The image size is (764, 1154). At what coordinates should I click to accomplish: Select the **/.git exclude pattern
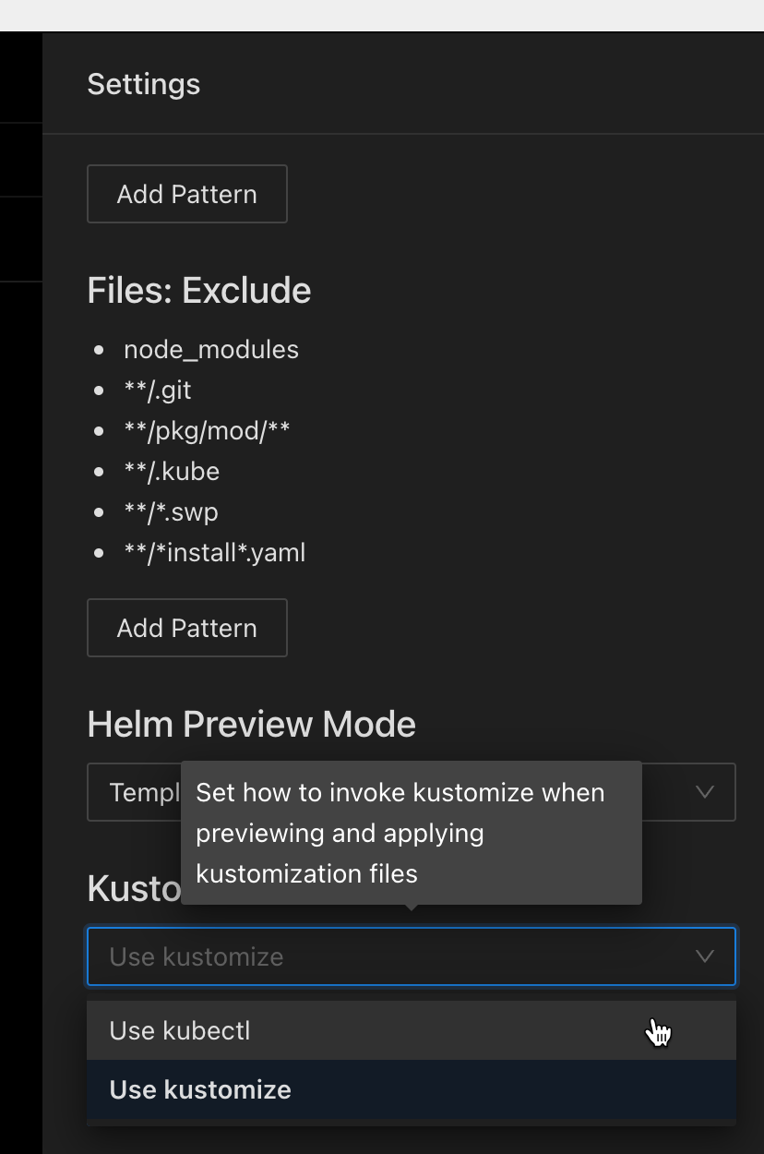pos(158,391)
